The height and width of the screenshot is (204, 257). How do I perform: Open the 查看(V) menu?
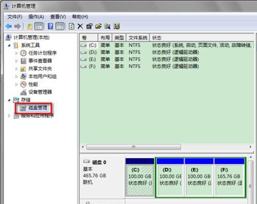tap(58, 17)
